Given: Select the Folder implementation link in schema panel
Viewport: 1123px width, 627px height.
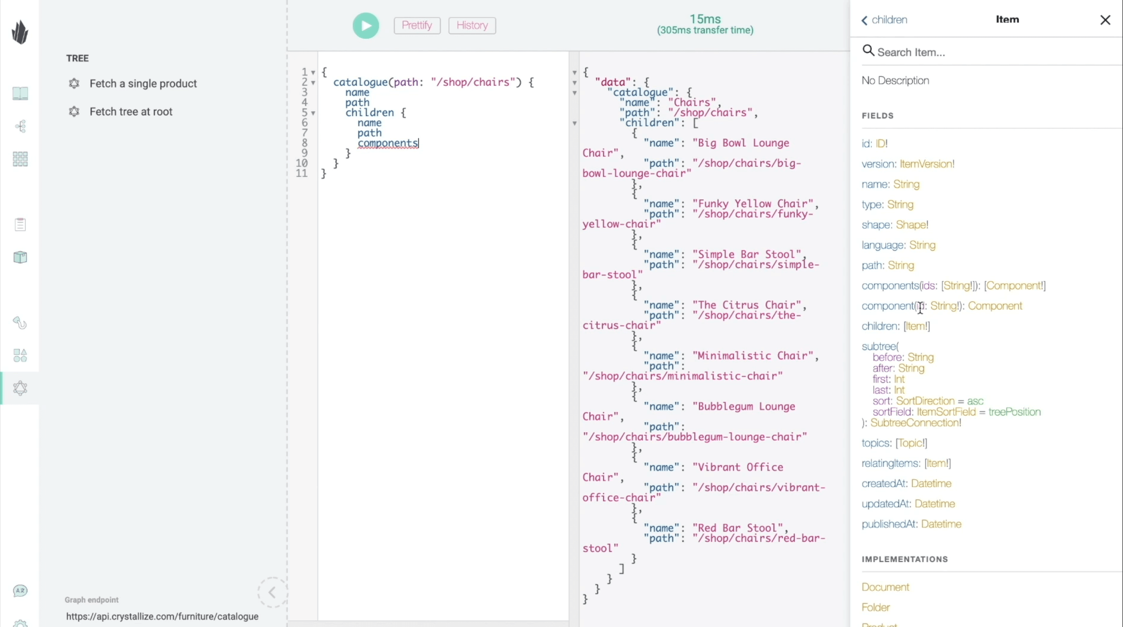Looking at the screenshot, I should pyautogui.click(x=875, y=607).
